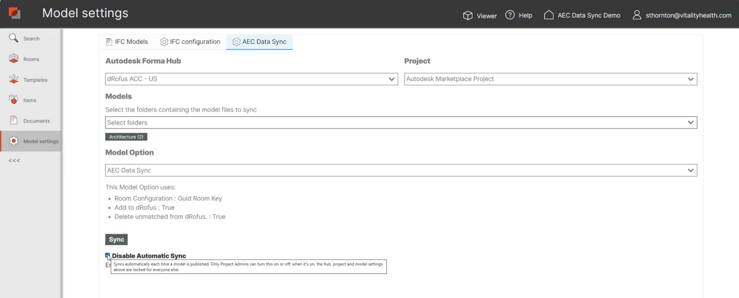Click the Items icon in sidebar
Viewport: 739px width, 298px height.
tap(14, 100)
